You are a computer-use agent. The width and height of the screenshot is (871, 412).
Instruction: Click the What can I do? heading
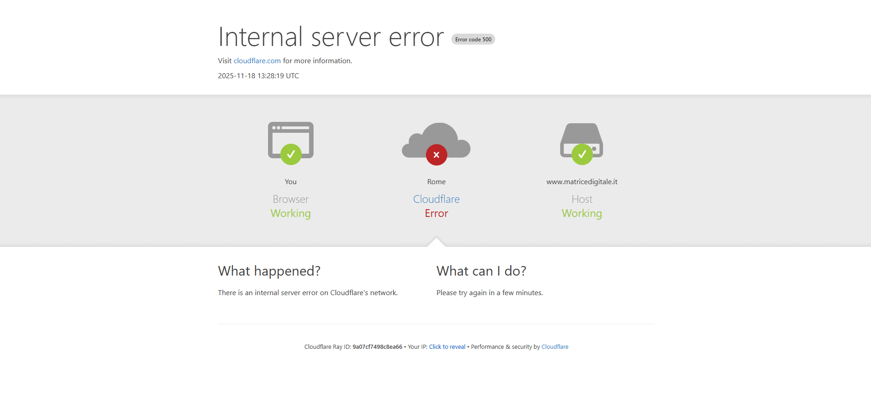(x=481, y=271)
